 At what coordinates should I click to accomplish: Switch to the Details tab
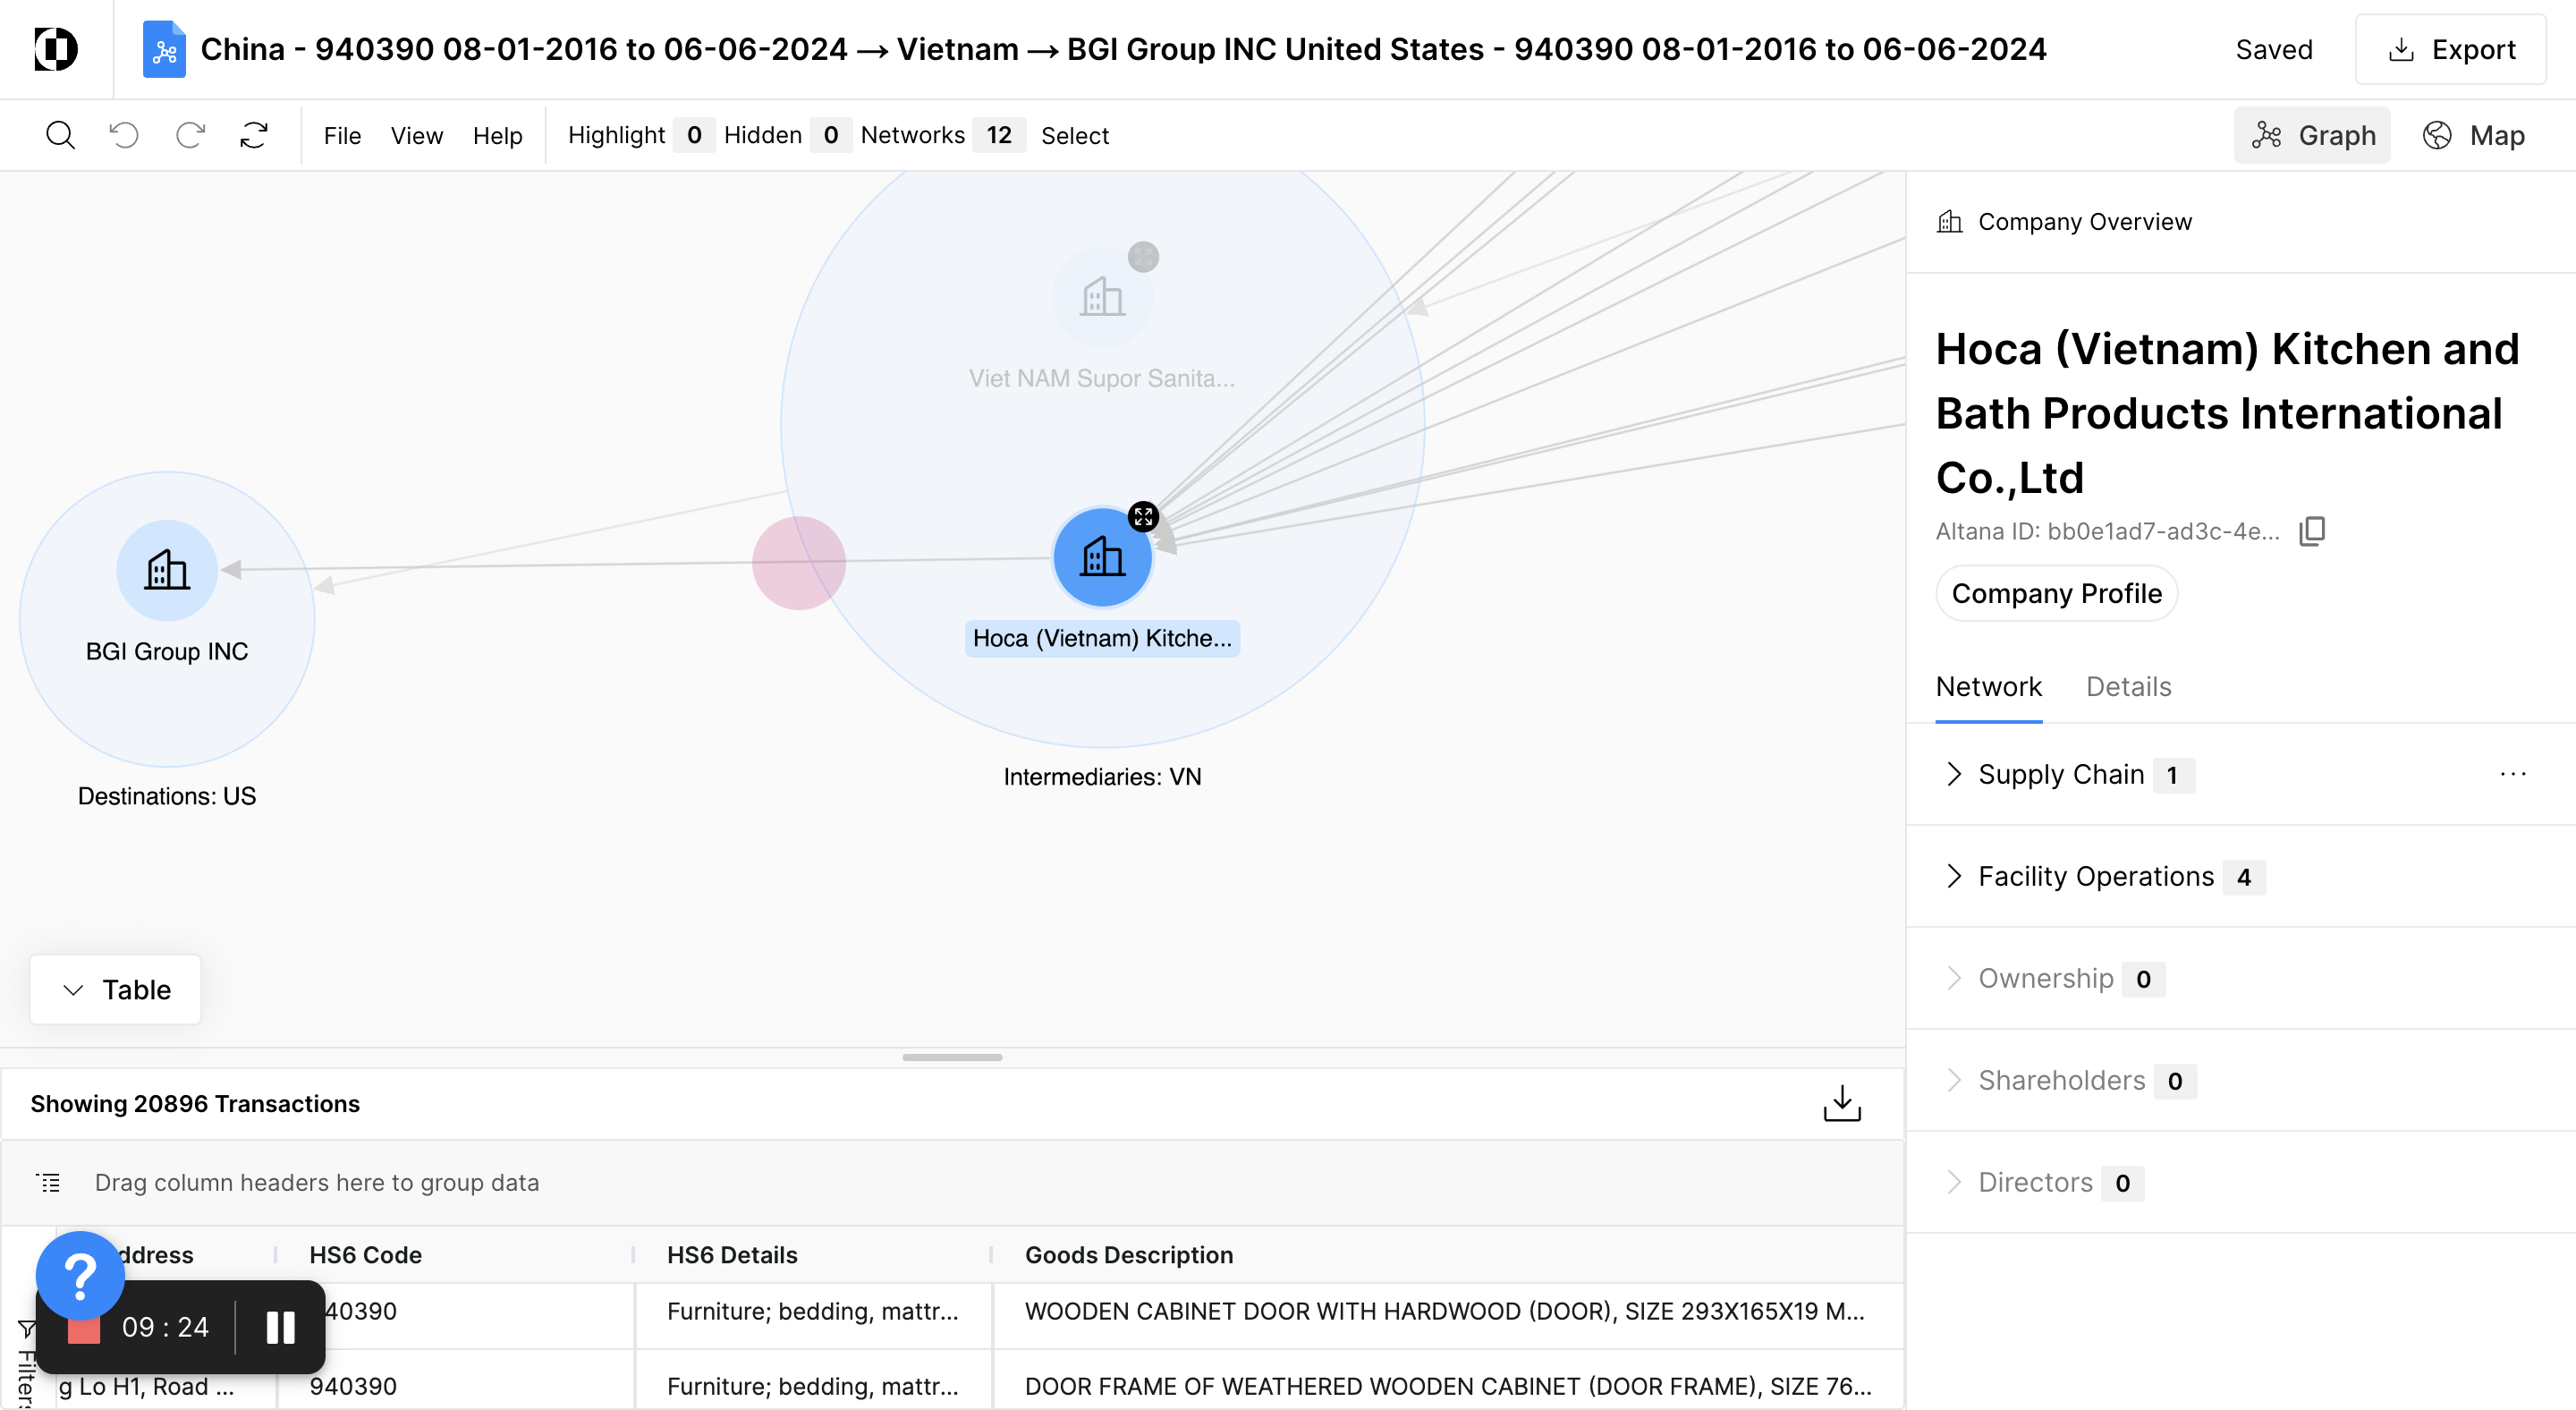[x=2128, y=686]
